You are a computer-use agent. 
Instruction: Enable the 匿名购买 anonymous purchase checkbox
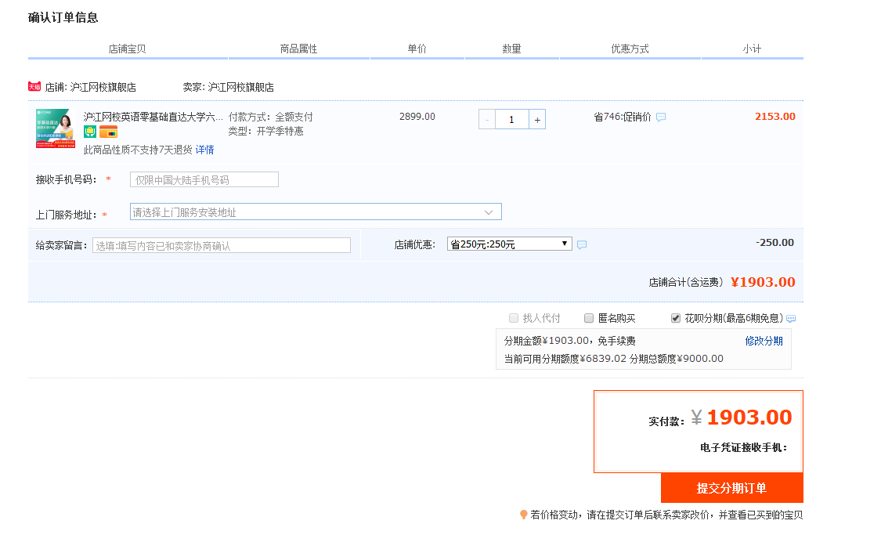tap(589, 318)
